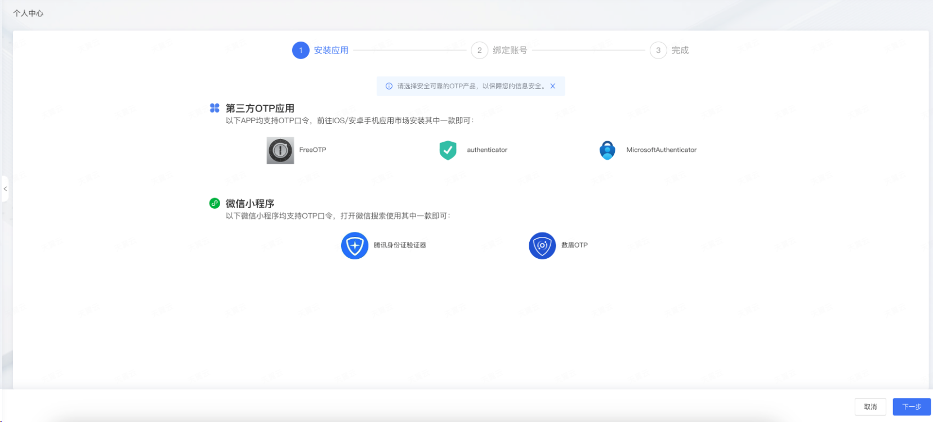The width and height of the screenshot is (933, 422).
Task: Click the info icon in the notice banner
Action: [x=389, y=86]
